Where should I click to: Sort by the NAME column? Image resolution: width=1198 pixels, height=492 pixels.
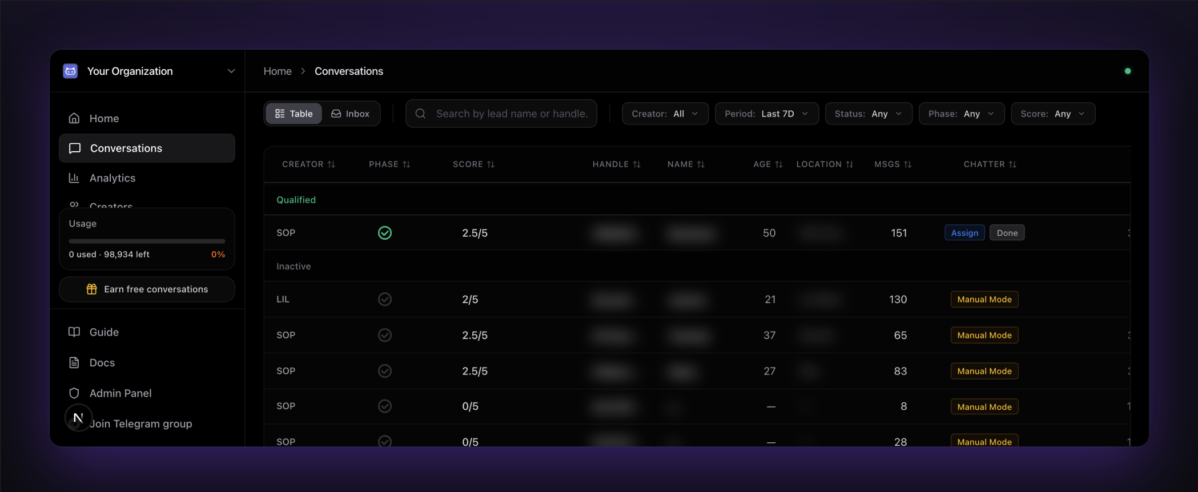point(686,164)
